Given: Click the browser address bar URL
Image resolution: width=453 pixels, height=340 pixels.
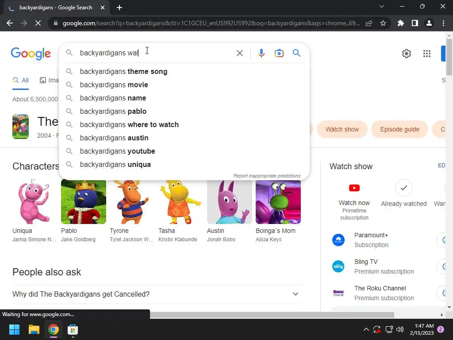Looking at the screenshot, I should [211, 23].
